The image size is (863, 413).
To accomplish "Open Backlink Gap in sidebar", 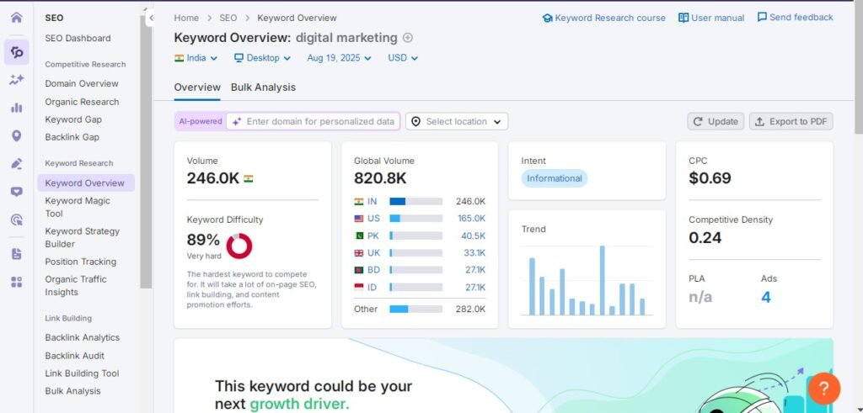I will point(72,137).
